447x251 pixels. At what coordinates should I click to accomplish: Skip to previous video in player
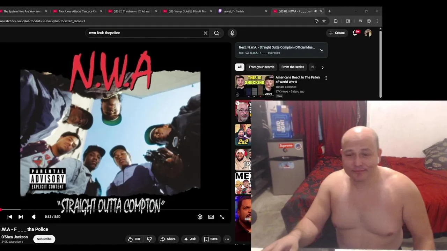[x=10, y=217]
